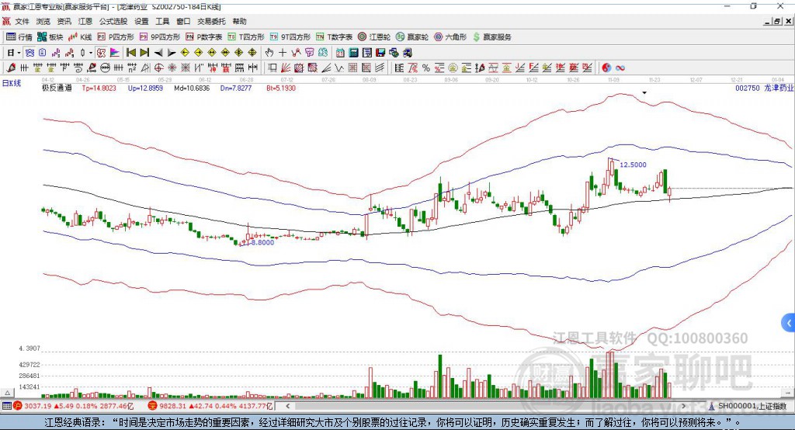This screenshot has height=430, width=795.
Task: Click the 12.5000 high price marker
Action: point(633,165)
